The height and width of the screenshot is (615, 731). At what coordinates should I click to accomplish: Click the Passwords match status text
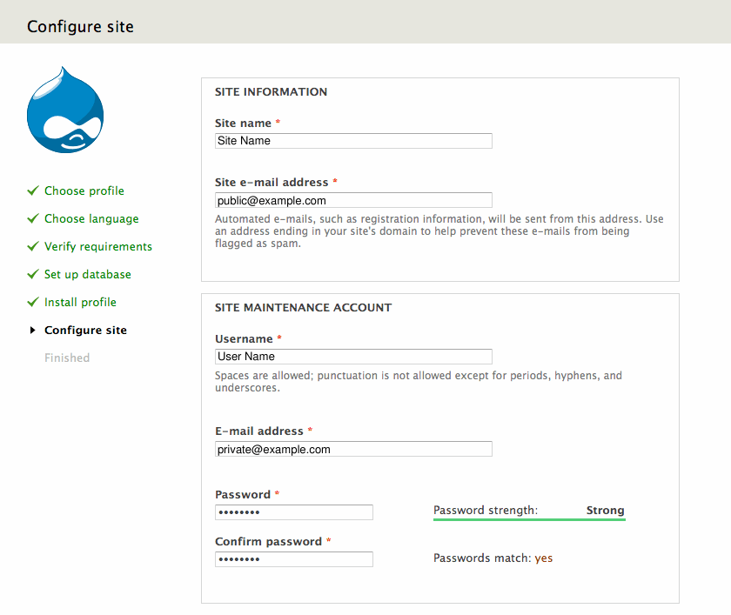click(x=493, y=558)
